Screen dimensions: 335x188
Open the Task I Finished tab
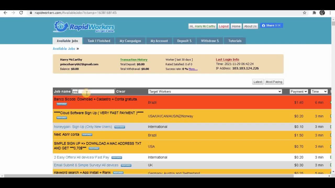(99, 41)
